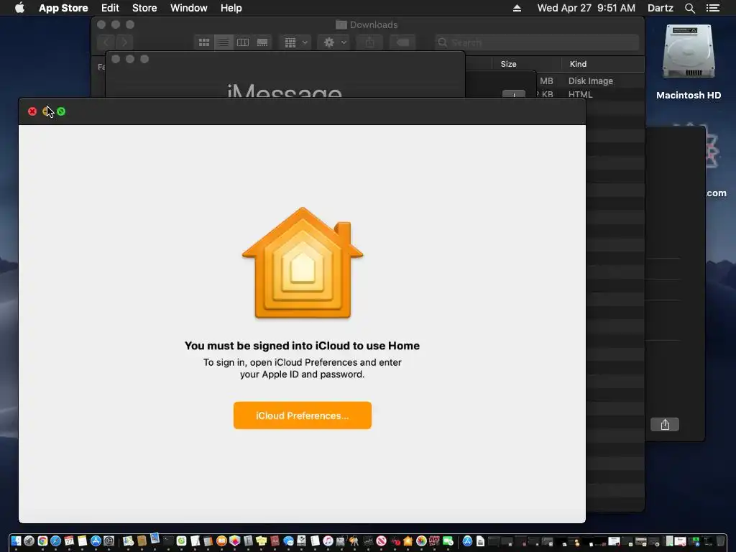
Task: Go forward in the Downloads Finder window
Action: tap(124, 42)
